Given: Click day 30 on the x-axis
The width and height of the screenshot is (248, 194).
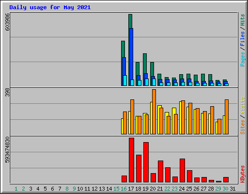Looking at the screenshot, I should [225, 189].
